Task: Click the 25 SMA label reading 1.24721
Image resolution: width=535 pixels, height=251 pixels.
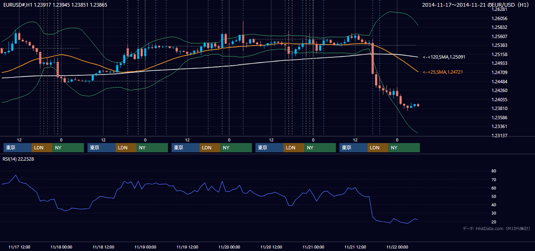Action: pos(442,72)
